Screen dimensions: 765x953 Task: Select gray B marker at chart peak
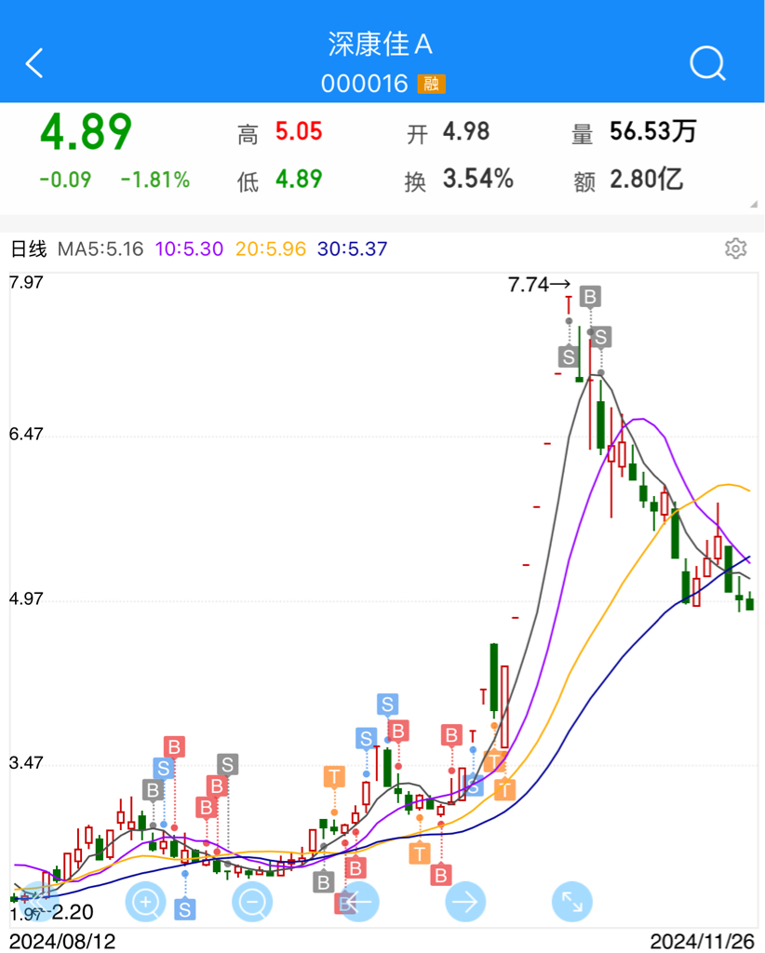coord(590,297)
